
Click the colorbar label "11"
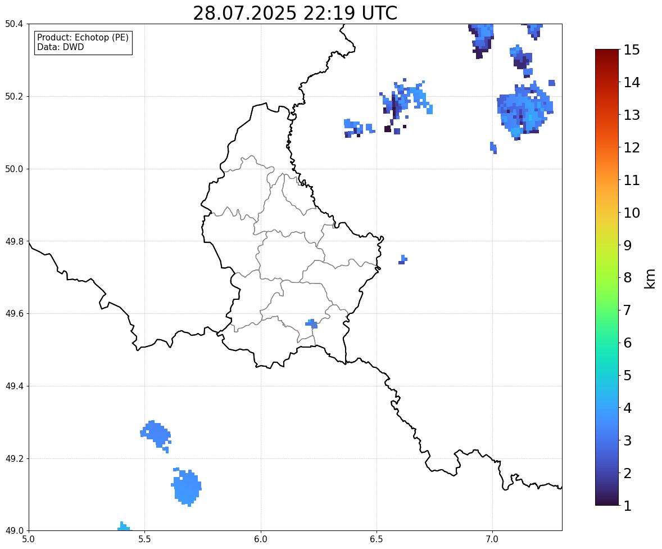pyautogui.click(x=632, y=180)
